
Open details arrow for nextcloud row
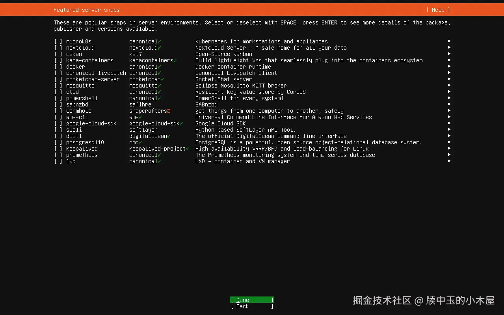[449, 47]
